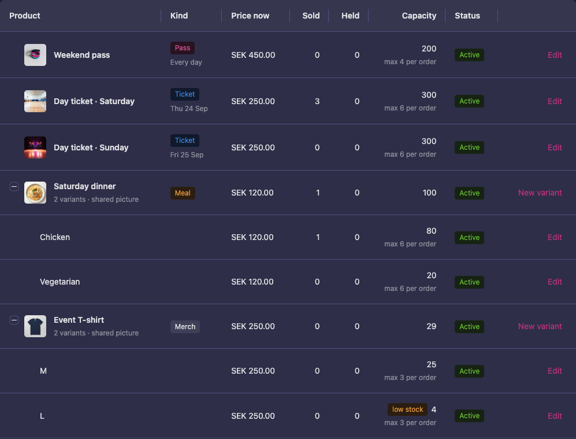Edit the Day ticket Sunday row
Image resolution: width=576 pixels, height=439 pixels.
[555, 147]
